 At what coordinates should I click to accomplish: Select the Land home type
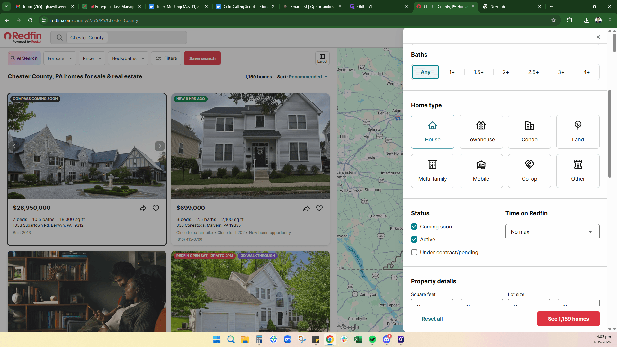pyautogui.click(x=578, y=132)
